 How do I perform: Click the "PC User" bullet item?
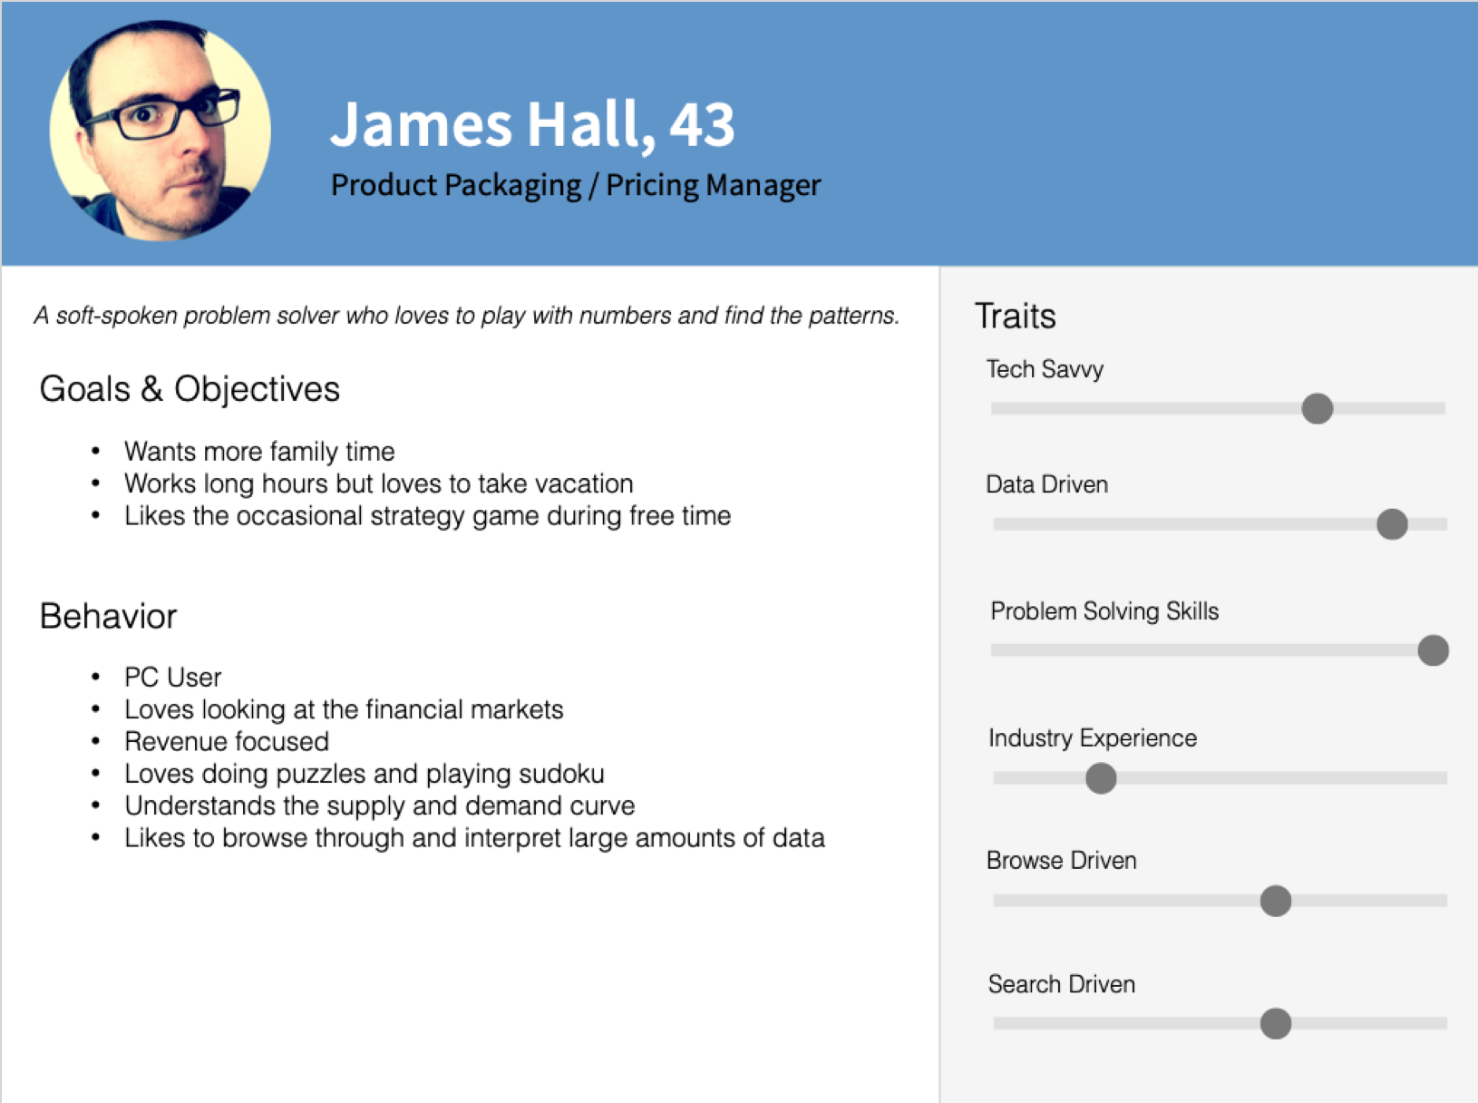tap(172, 678)
